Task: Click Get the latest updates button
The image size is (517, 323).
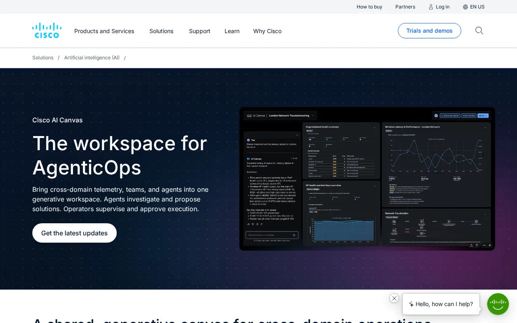Action: coord(74,233)
